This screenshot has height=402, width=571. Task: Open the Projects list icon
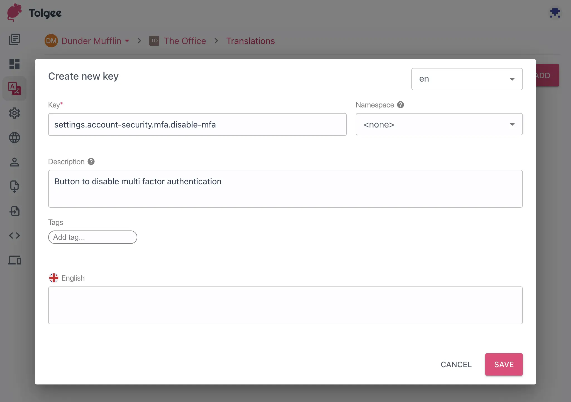pos(14,39)
